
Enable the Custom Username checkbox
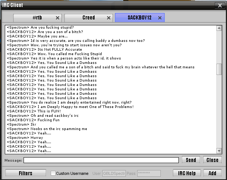click(x=53, y=173)
